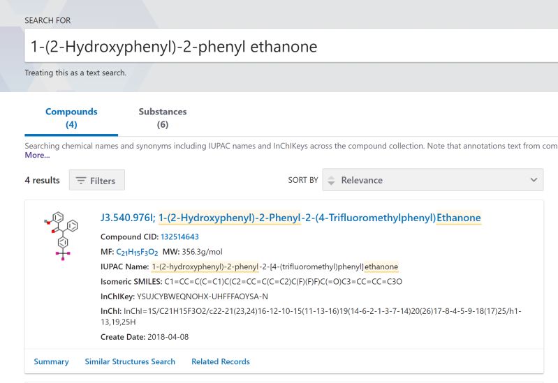This screenshot has width=558, height=383.
Task: Open the molecule structure thumbnail
Action: pos(61,236)
